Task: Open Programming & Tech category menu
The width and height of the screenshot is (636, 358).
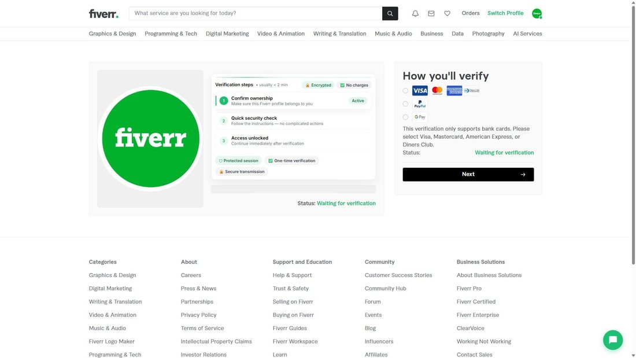Action: [x=171, y=34]
